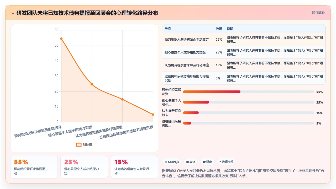Click the 5% progress bar
This screenshot has height=189, width=336.
pos(248,123)
